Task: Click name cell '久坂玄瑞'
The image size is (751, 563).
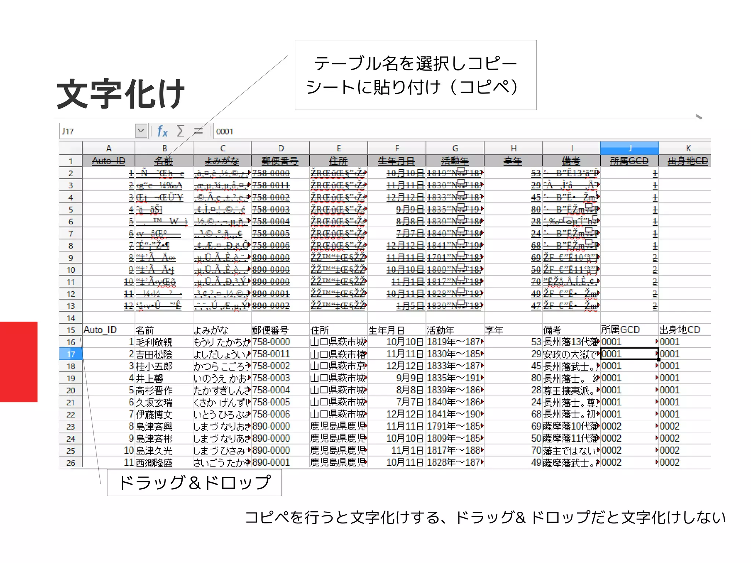Action: 164,402
